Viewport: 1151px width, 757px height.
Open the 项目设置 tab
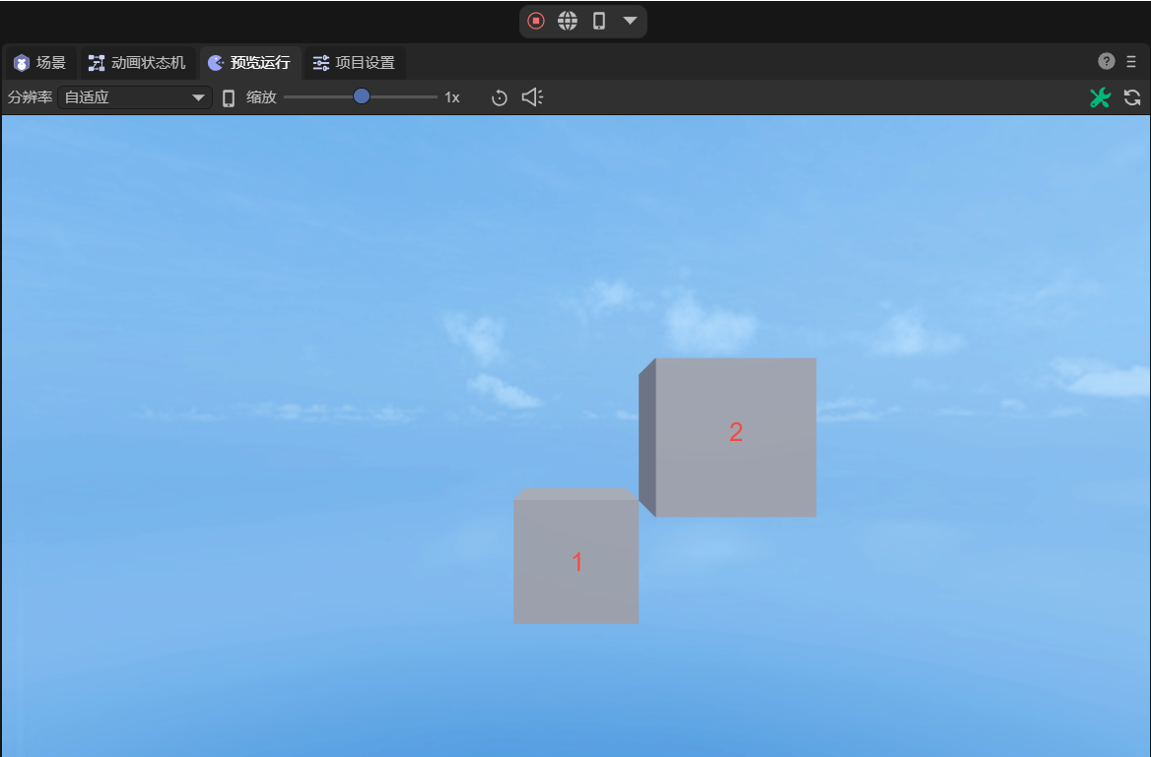[354, 63]
